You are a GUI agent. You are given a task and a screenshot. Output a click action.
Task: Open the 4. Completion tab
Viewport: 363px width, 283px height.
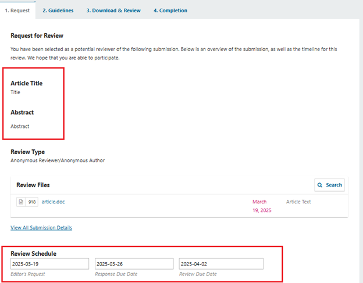point(170,10)
